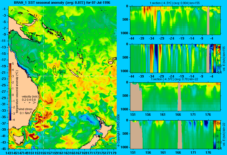Click the '500' depth label of lon=155 temperature section
The image size is (227, 155).
(x=125, y=20)
